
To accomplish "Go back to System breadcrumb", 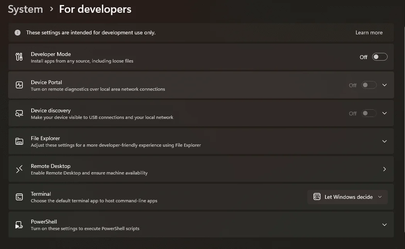I will (25, 9).
